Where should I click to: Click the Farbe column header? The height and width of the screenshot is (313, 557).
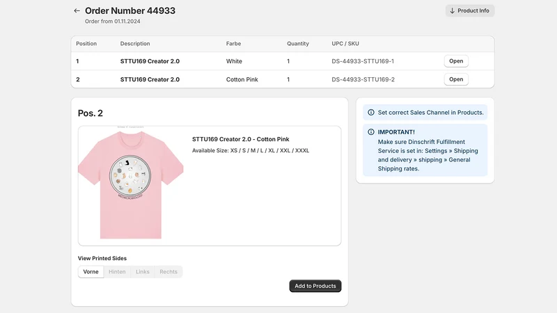(233, 44)
